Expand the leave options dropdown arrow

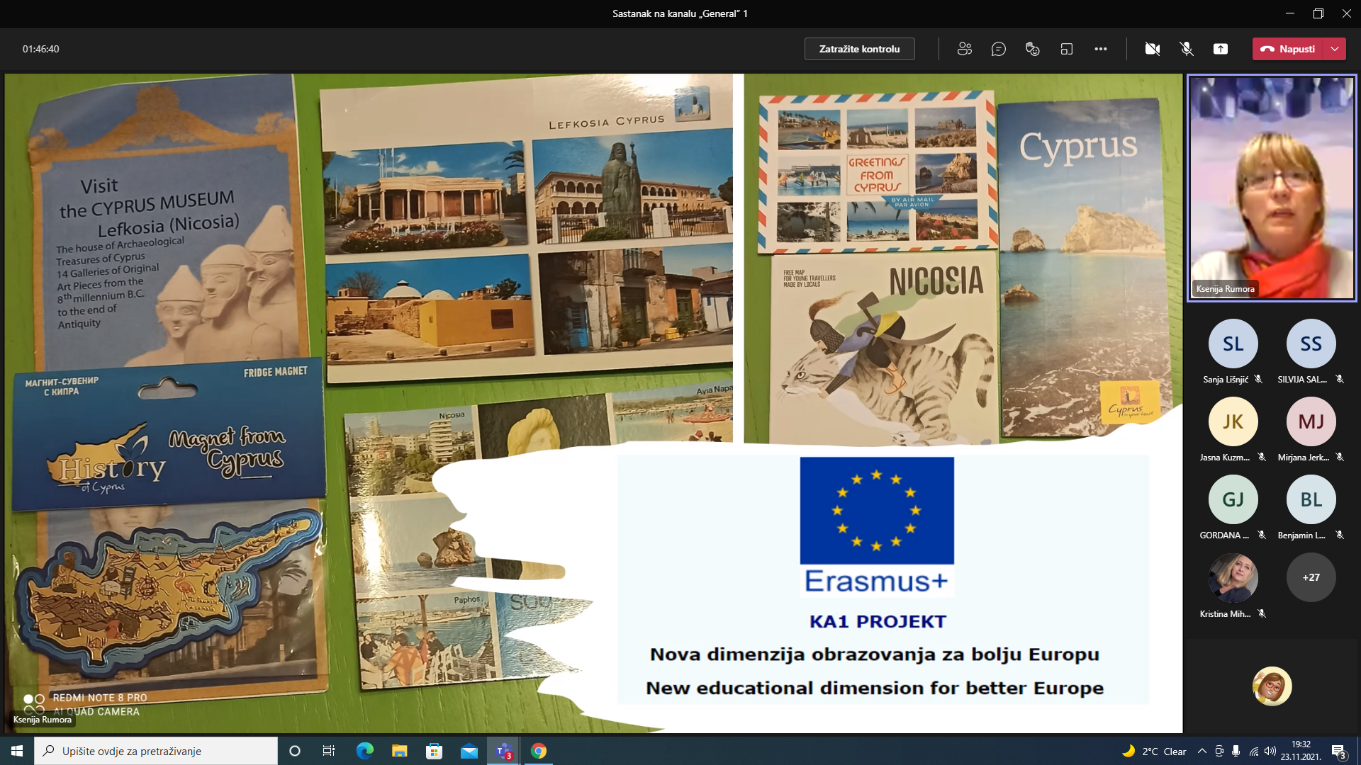tap(1335, 49)
